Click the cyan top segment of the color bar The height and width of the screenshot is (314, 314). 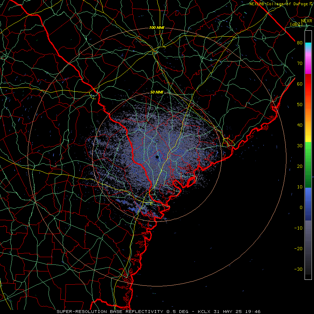click(308, 46)
